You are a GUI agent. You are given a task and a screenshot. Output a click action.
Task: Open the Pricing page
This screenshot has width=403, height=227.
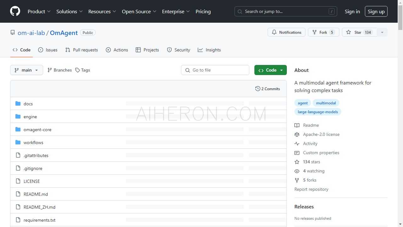[x=203, y=11]
